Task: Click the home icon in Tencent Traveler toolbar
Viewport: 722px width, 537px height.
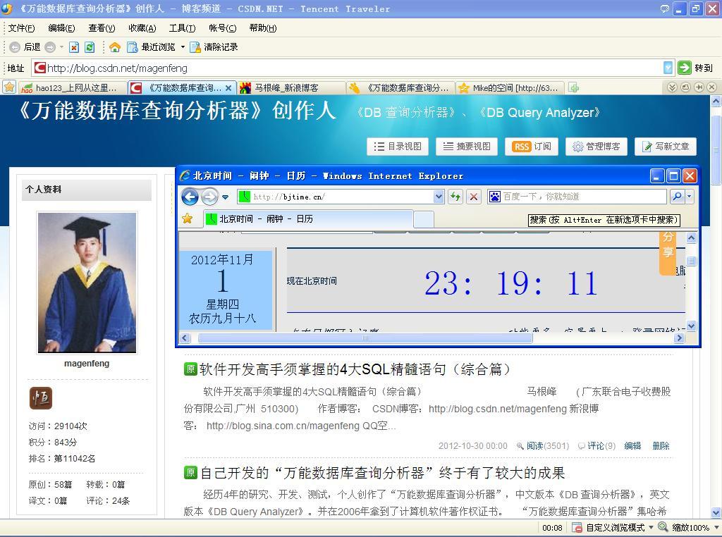Action: point(114,47)
